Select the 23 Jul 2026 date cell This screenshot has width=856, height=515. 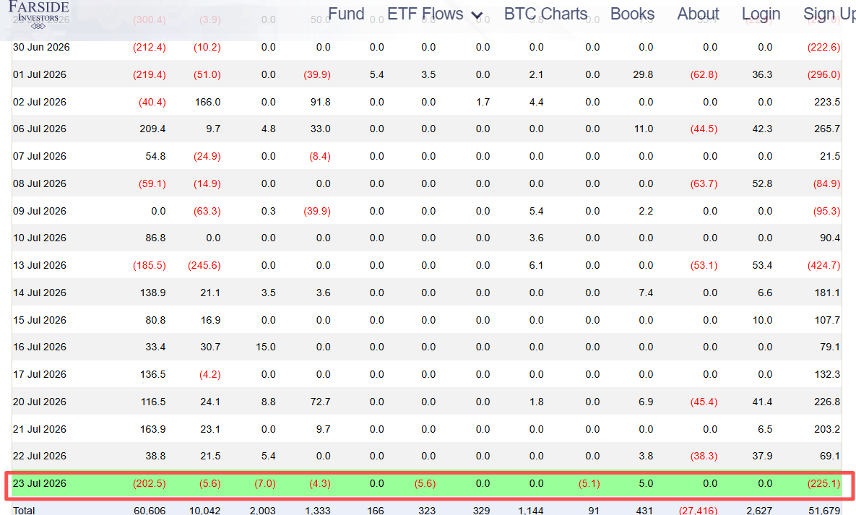tap(39, 483)
